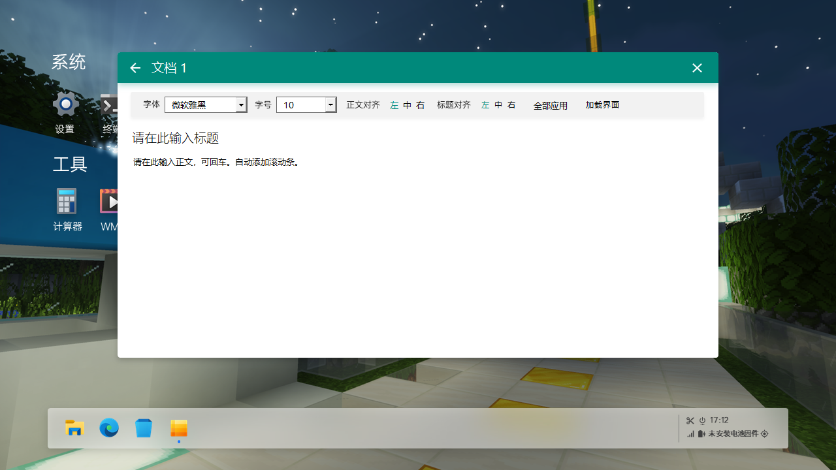Click the 微软雅黑 font combo box
The height and width of the screenshot is (470, 836).
(206, 105)
